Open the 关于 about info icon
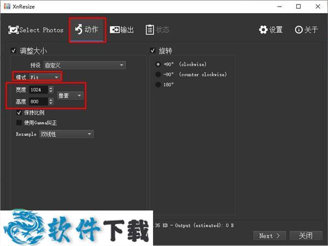Screen dimensions: 328x246 coord(298,30)
